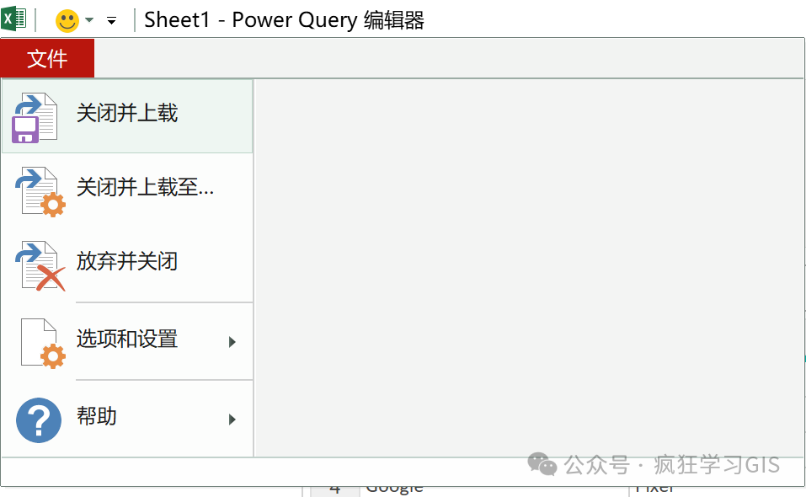Open Customize Quick Access Toolbar dropdown
The height and width of the screenshot is (497, 806).
111,21
